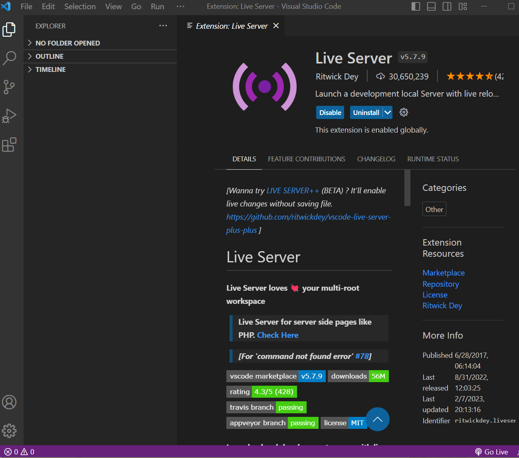
Task: Open the Marketplace resource link
Action: click(444, 273)
